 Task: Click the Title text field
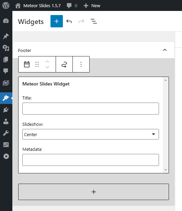click(x=91, y=109)
